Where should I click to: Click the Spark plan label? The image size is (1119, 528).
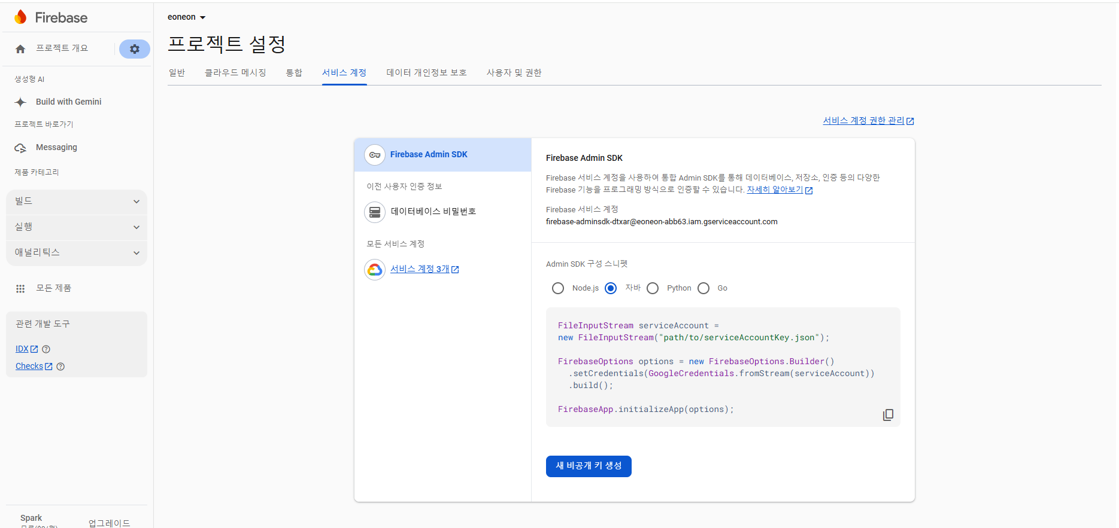pyautogui.click(x=31, y=518)
